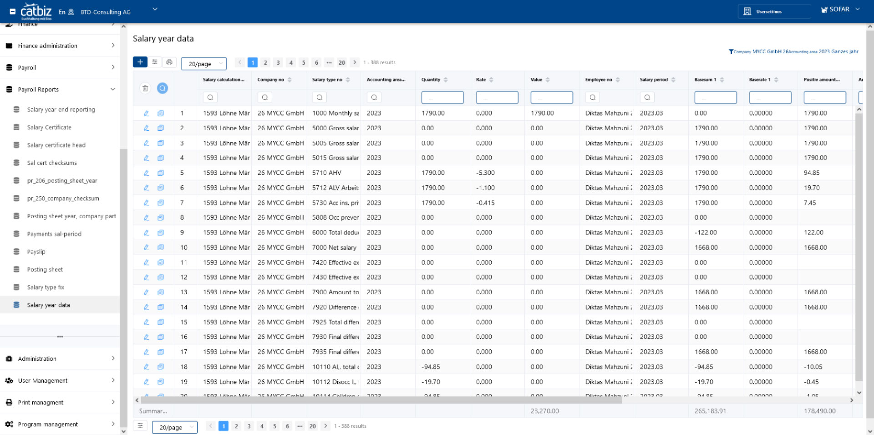Click the user icon next to En
This screenshot has width=874, height=435.
(x=71, y=12)
